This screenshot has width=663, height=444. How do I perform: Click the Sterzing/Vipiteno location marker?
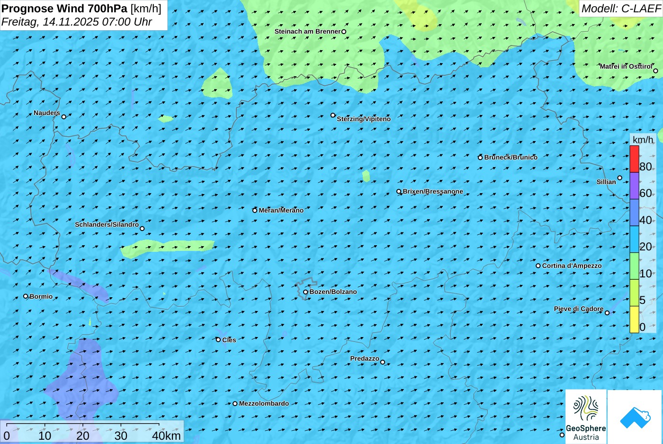333,115
